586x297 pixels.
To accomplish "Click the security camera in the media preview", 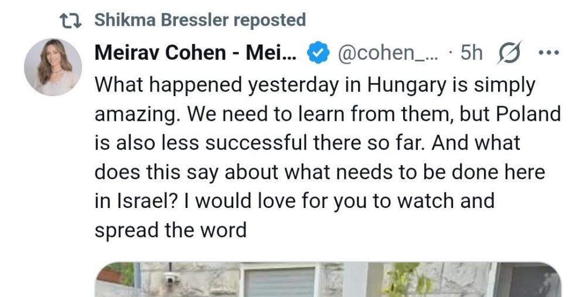I will coord(171,279).
